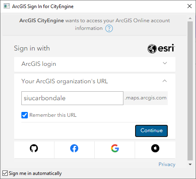
Task: Sign in with the Google icon
Action: 115,148
